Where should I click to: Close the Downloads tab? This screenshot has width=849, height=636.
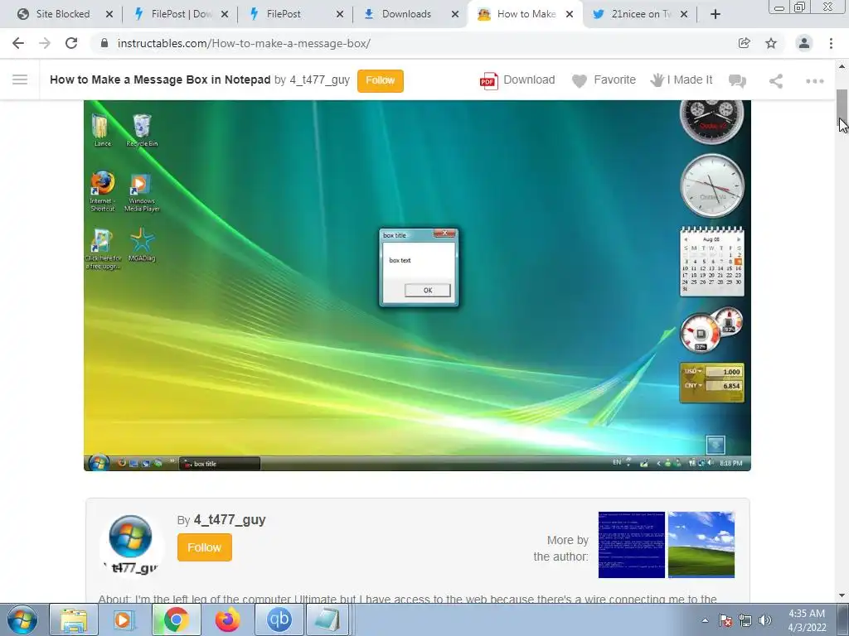pos(455,15)
